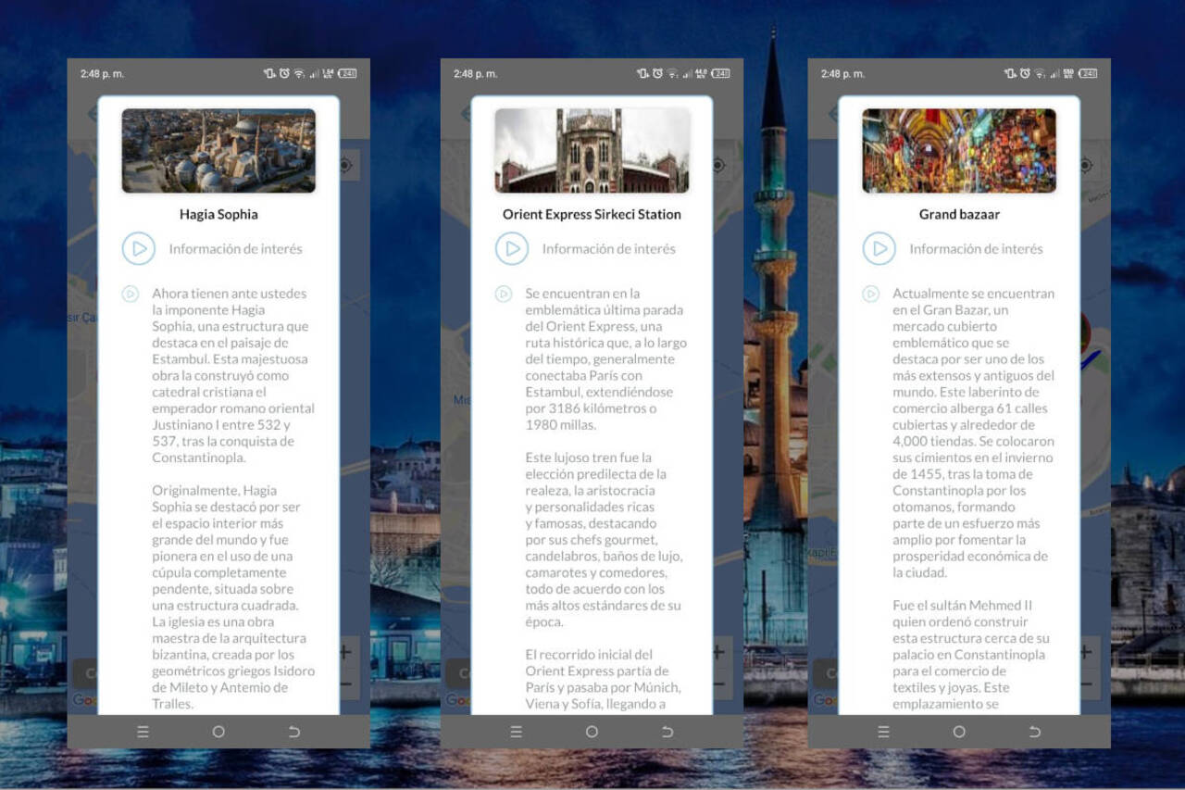Play the Hagia Sophia main audio guide
The width and height of the screenshot is (1185, 790).
click(x=139, y=248)
